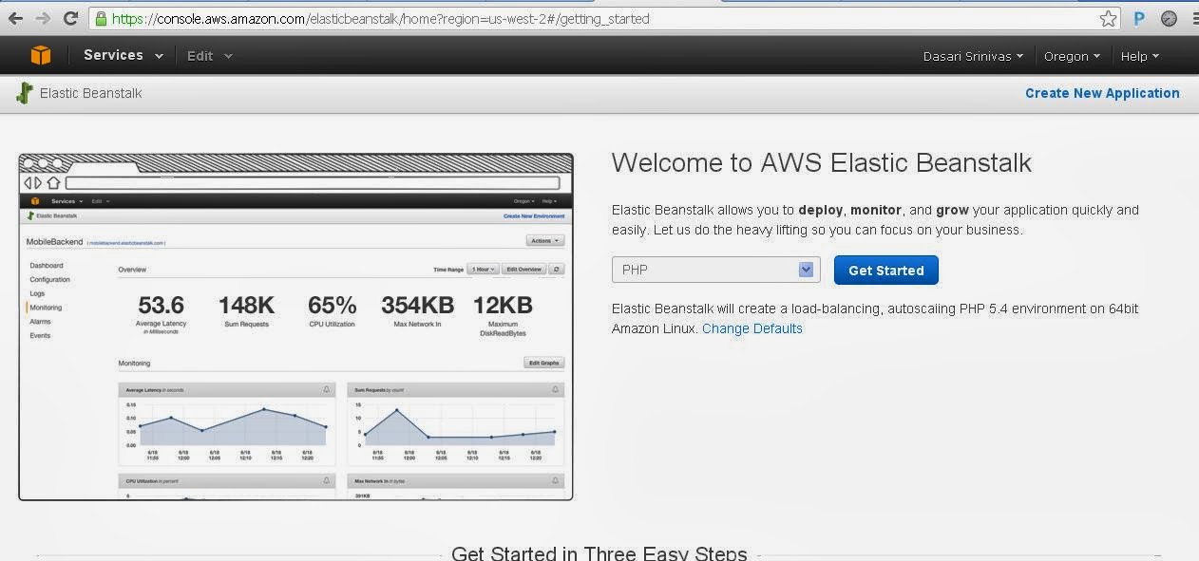
Task: Open the Change Defaults link
Action: [752, 328]
